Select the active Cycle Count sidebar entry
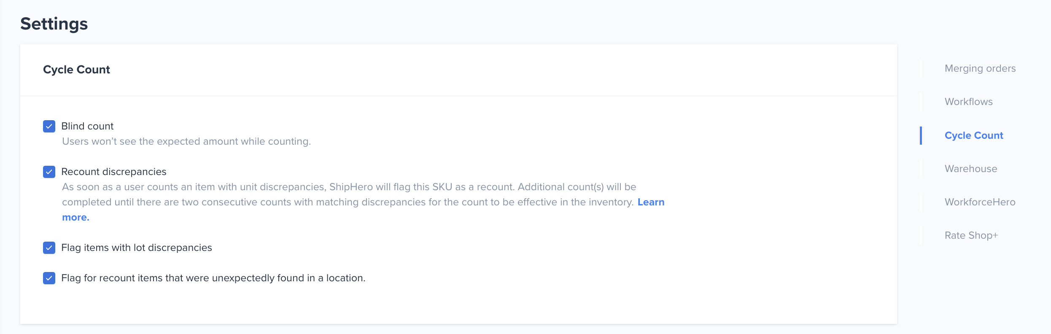The image size is (1051, 334). 973,135
